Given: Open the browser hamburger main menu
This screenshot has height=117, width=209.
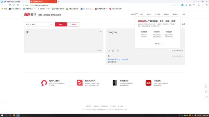Looking at the screenshot, I should click(x=207, y=5).
